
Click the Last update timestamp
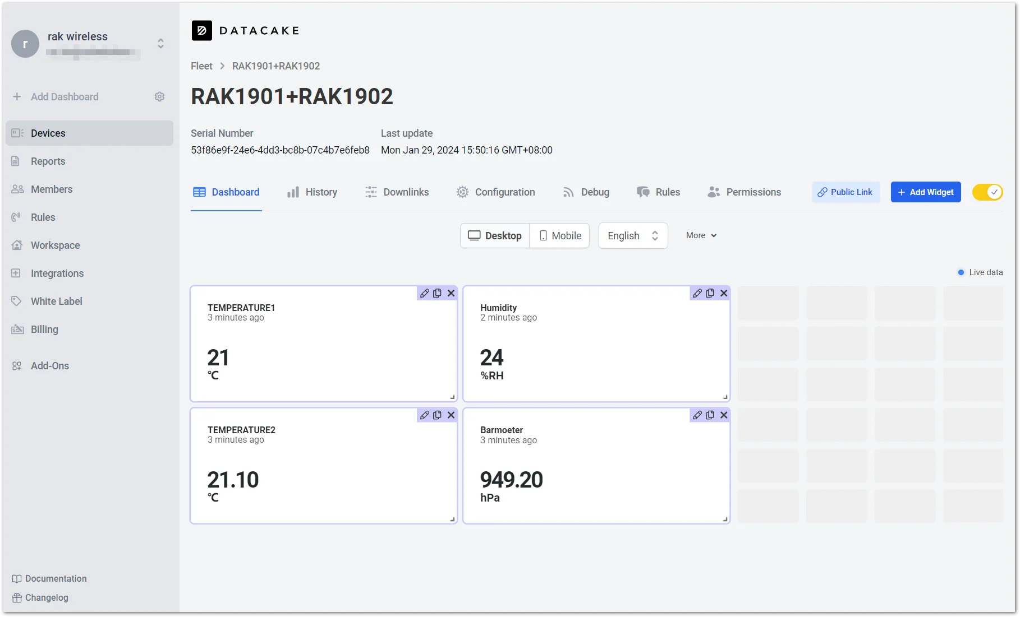467,150
